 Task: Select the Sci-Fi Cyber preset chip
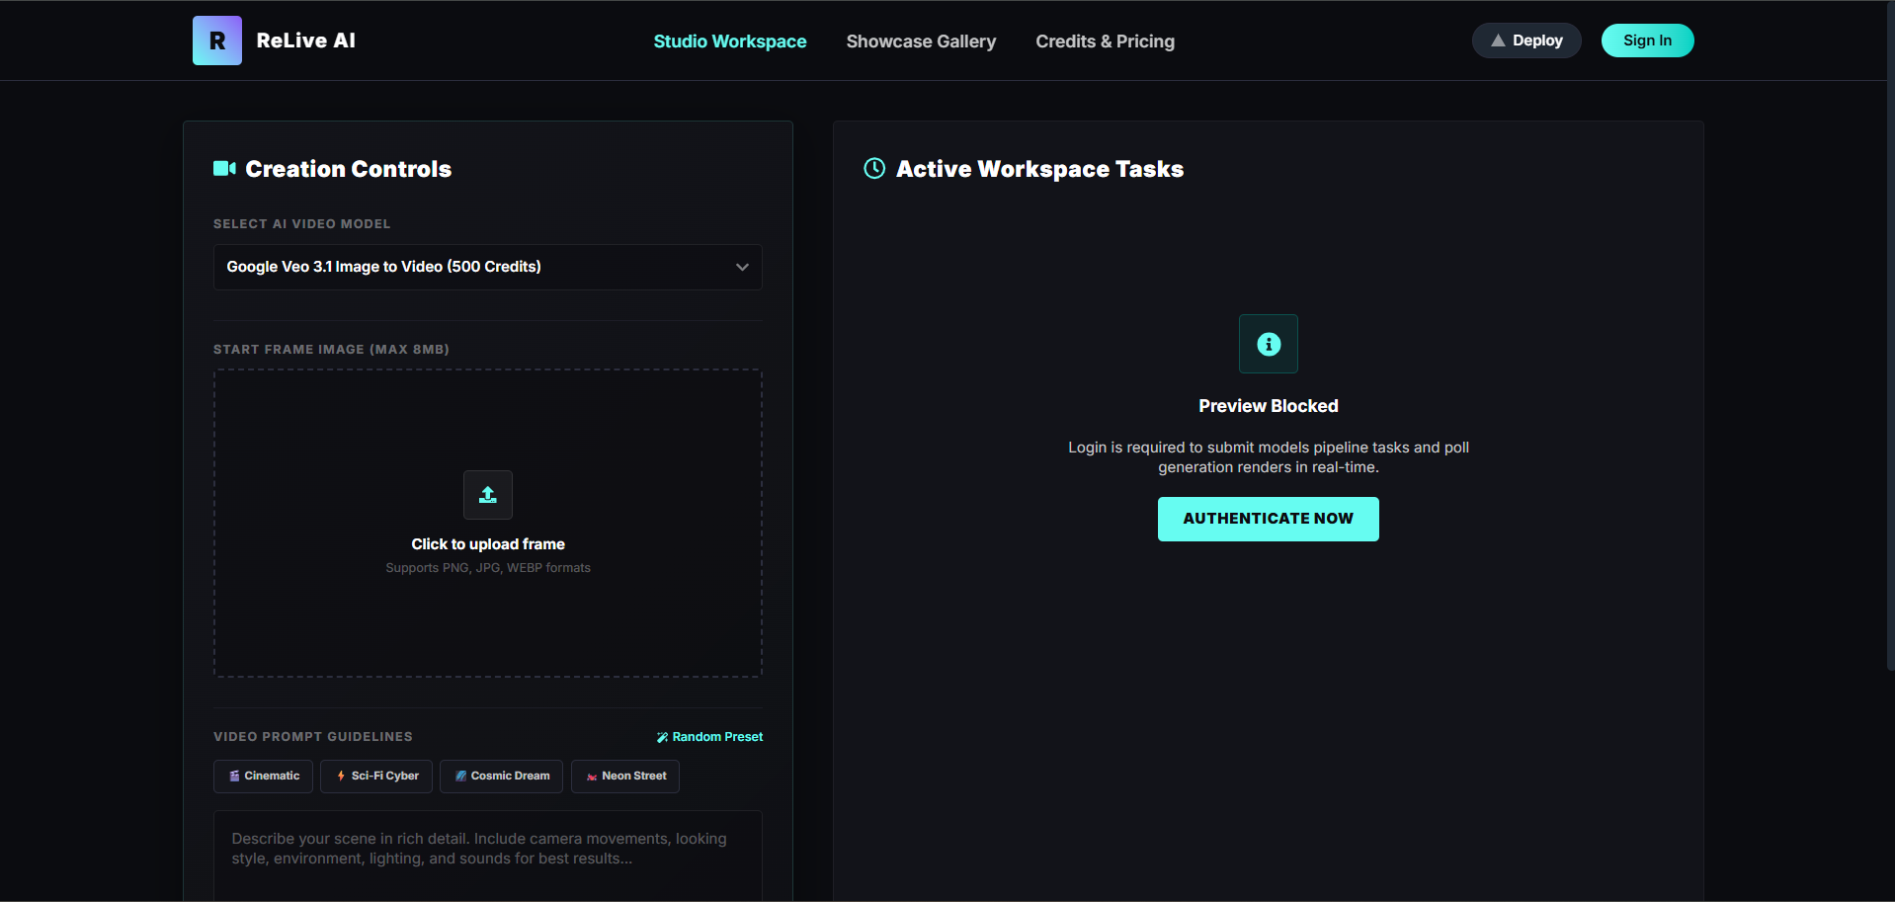click(376, 777)
